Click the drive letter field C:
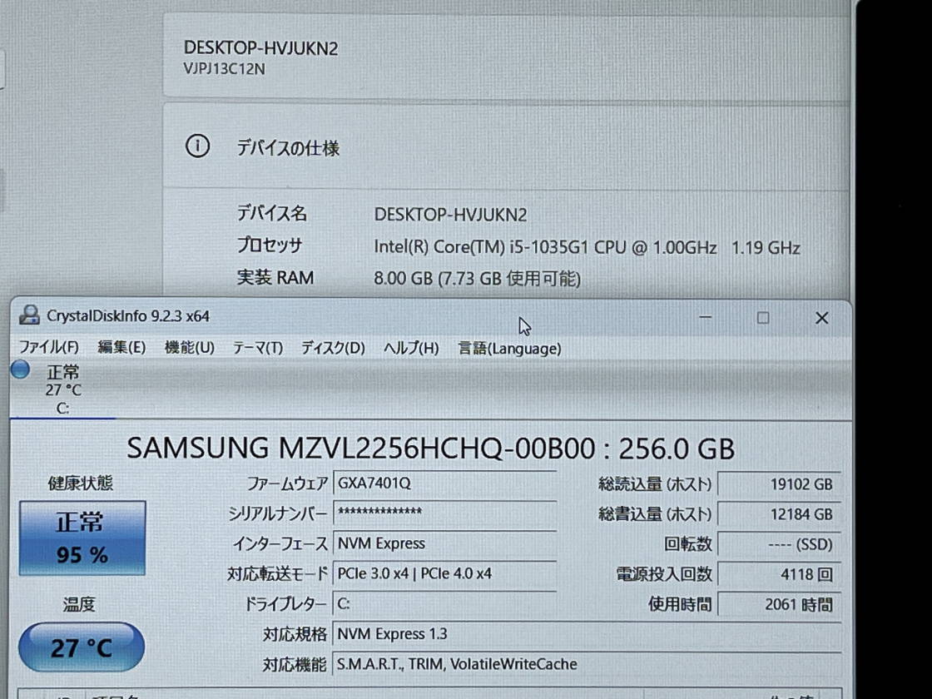 (x=444, y=604)
